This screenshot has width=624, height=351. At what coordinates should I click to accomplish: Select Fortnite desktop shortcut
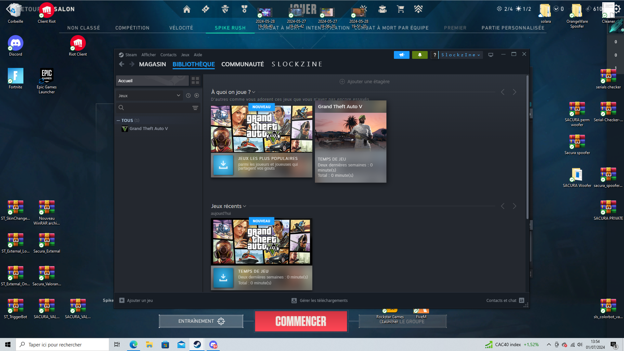pyautogui.click(x=16, y=78)
